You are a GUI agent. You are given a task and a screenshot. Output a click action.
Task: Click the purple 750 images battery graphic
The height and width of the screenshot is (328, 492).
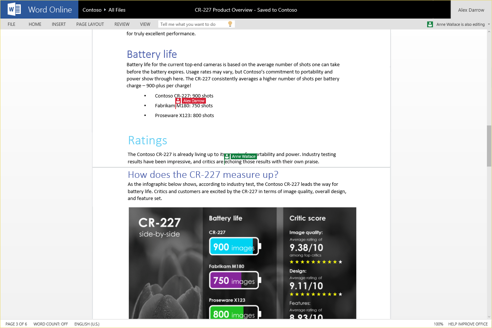234,280
